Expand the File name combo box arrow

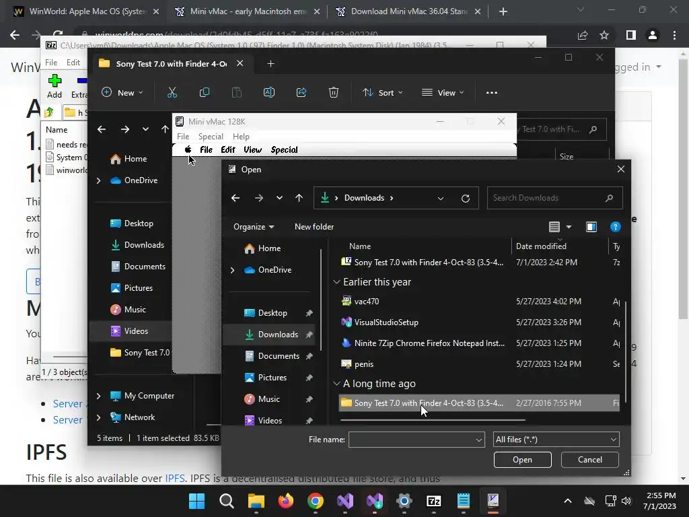click(x=479, y=440)
